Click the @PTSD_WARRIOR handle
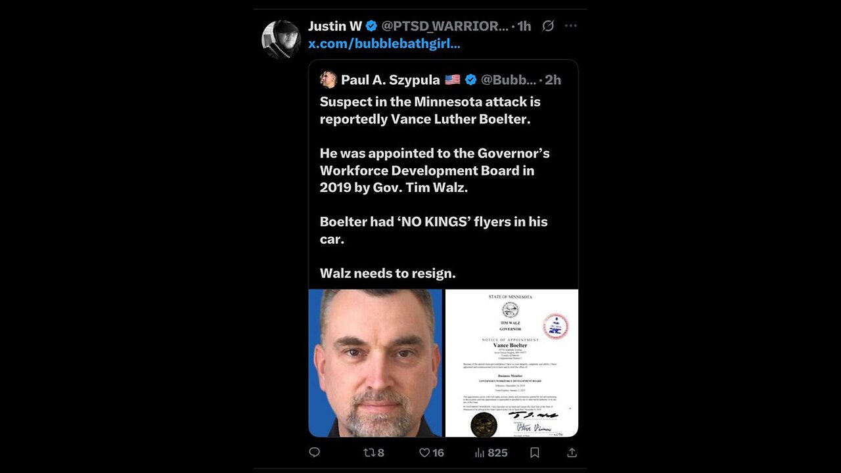 (445, 26)
